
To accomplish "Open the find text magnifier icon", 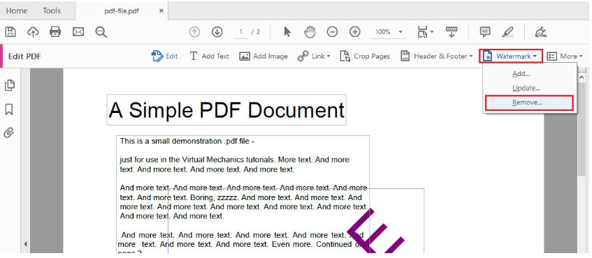I will tap(101, 32).
